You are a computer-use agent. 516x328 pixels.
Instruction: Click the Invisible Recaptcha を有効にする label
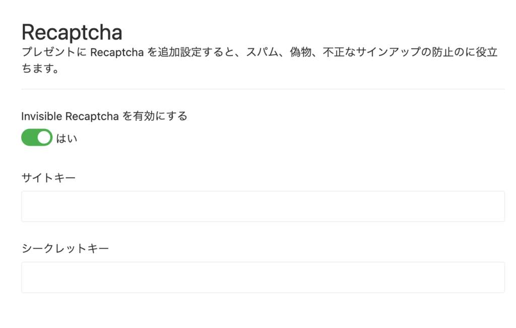click(104, 116)
